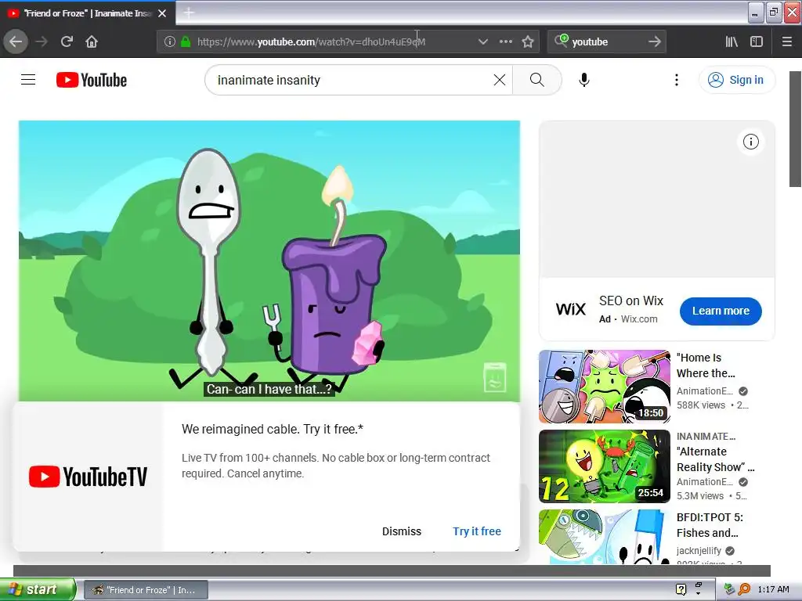Go back with the browser back arrow
802x601 pixels.
coord(16,41)
